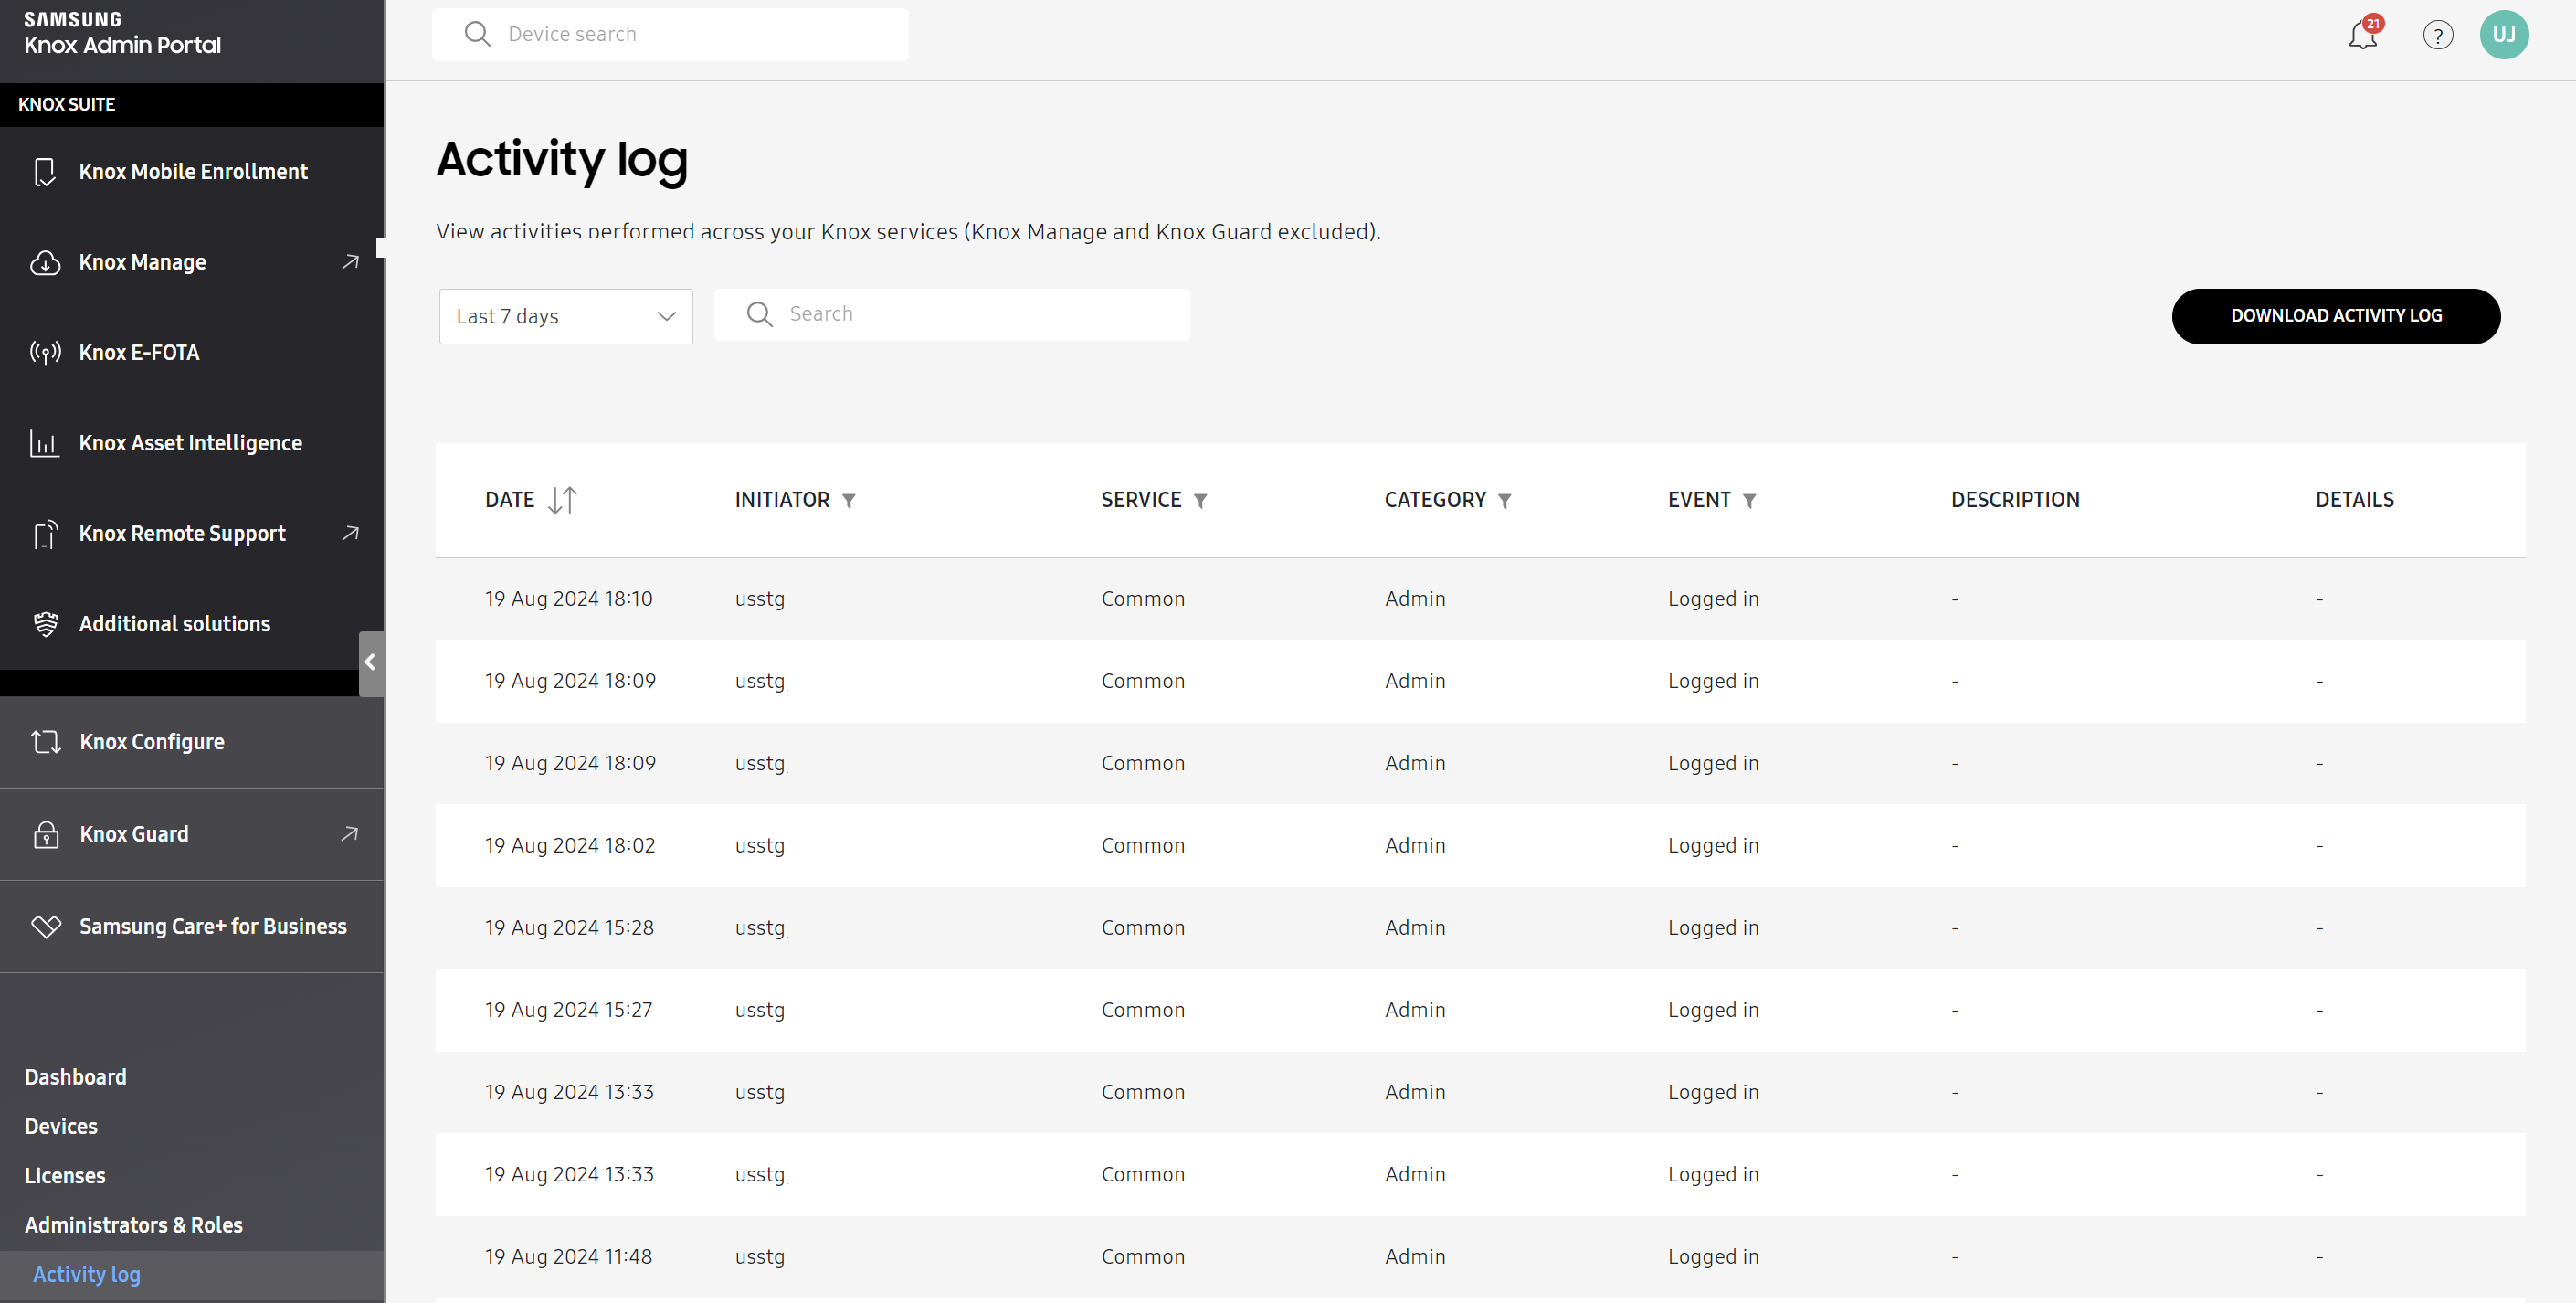
Task: Click the Device search input field
Action: click(x=670, y=35)
